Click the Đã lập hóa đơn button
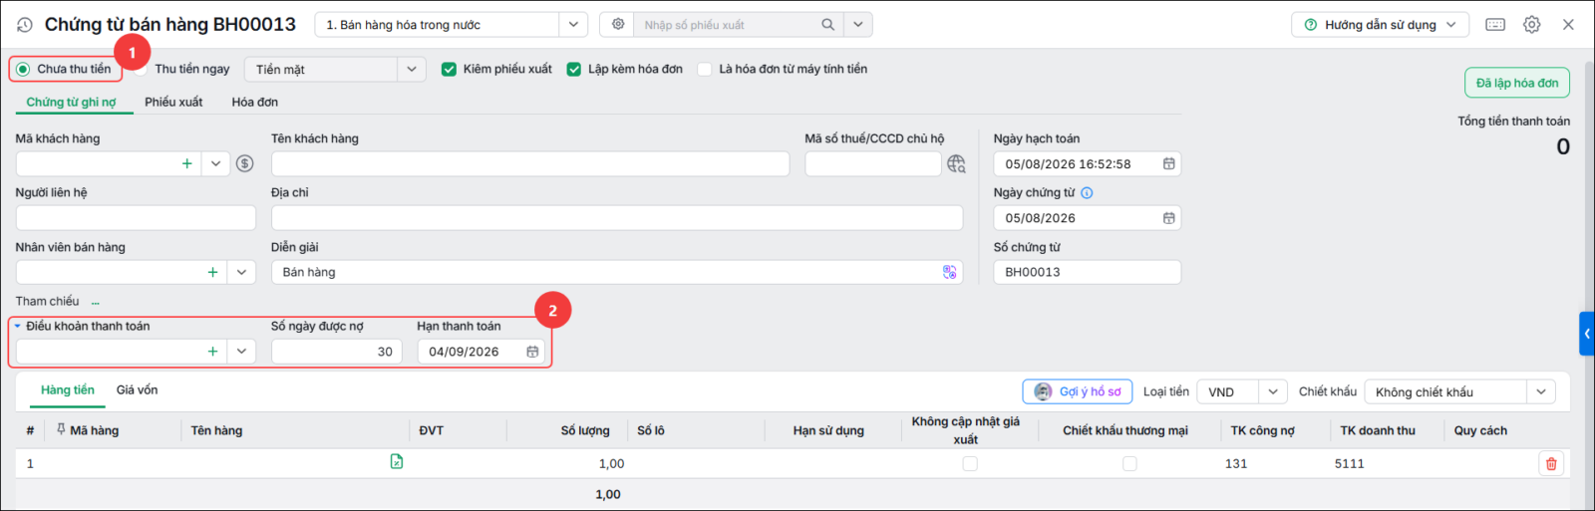 1517,83
